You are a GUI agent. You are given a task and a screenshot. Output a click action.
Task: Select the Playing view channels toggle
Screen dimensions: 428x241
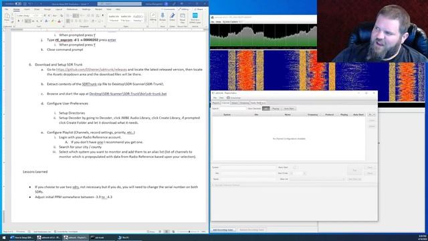276,108
